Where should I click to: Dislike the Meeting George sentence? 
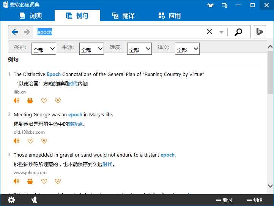point(44,141)
